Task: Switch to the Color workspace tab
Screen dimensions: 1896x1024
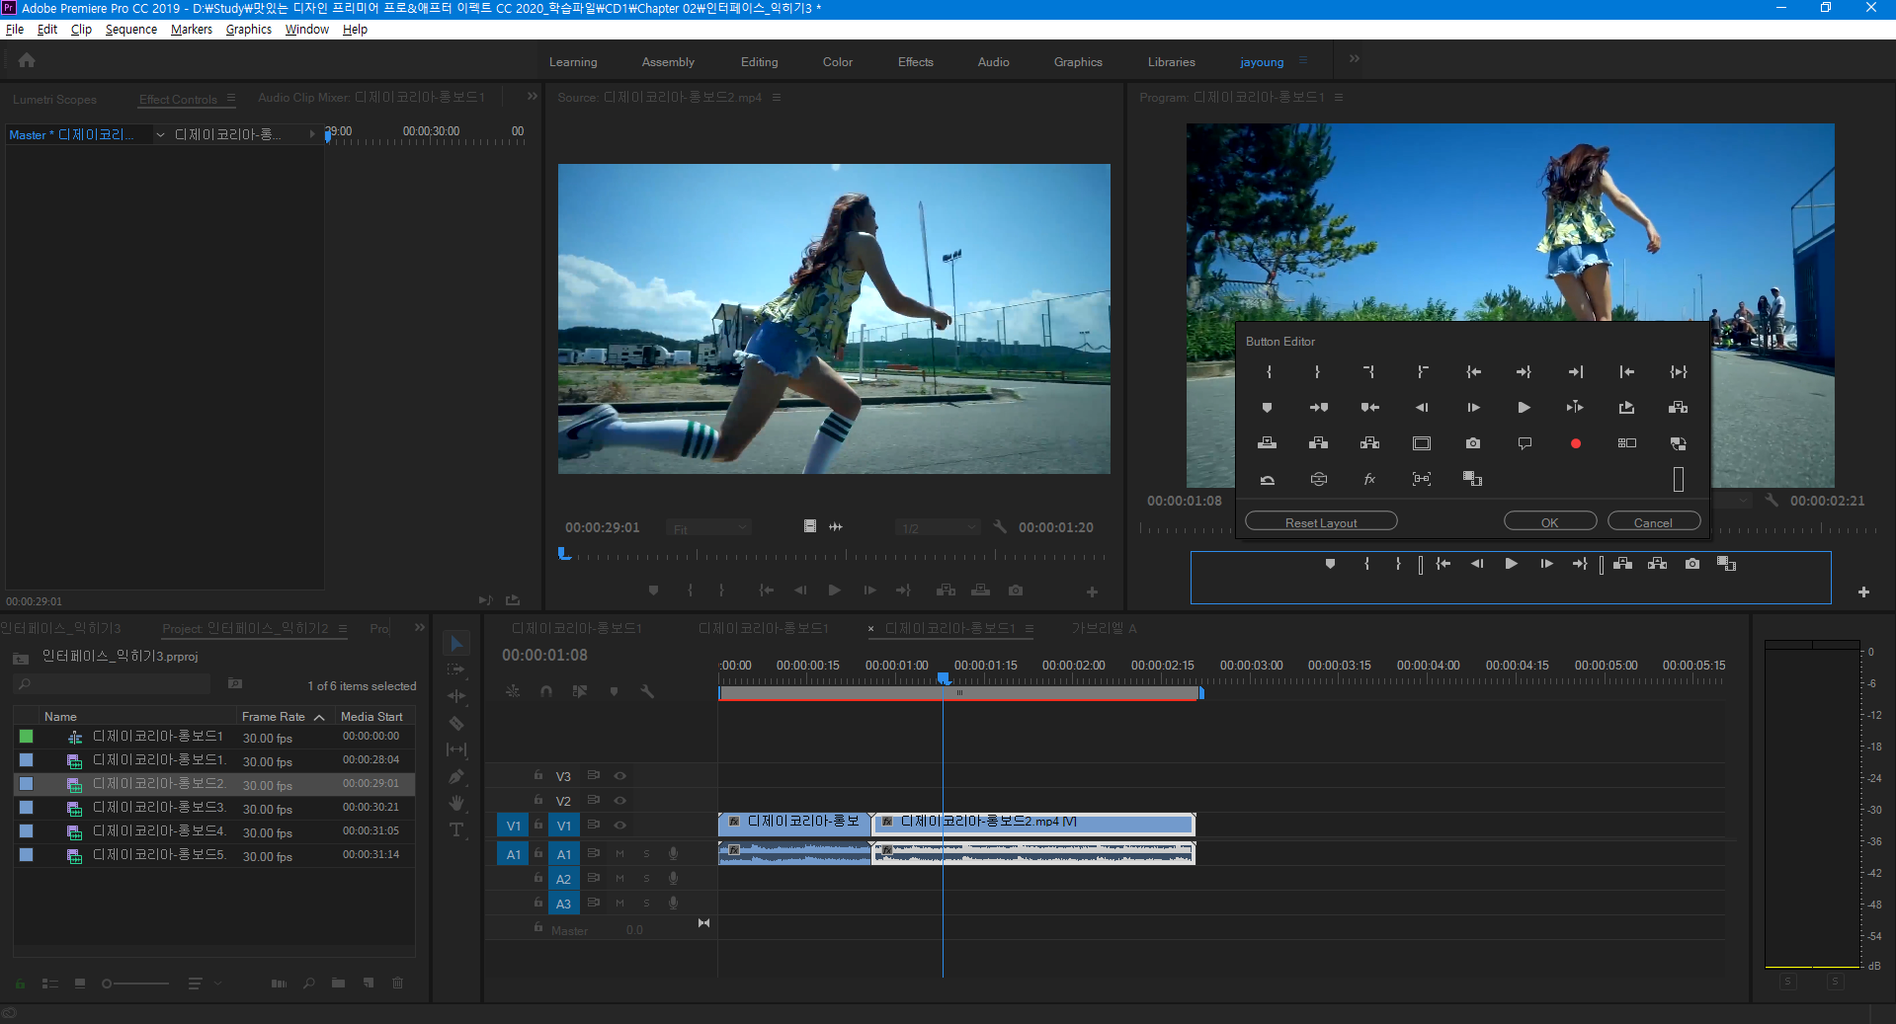Action: pos(837,62)
